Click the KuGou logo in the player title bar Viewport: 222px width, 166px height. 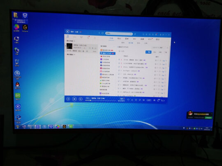coord(68,31)
